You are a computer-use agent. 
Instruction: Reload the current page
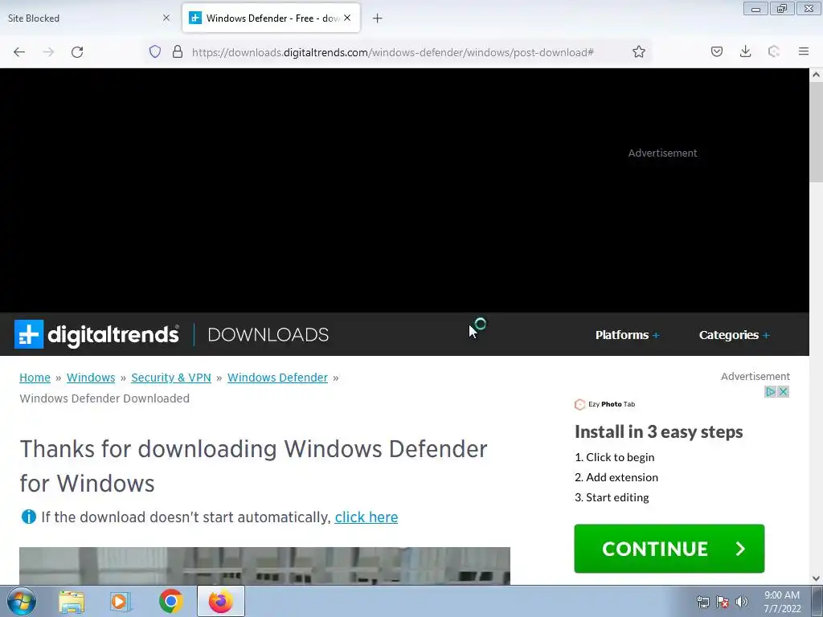pyautogui.click(x=77, y=52)
